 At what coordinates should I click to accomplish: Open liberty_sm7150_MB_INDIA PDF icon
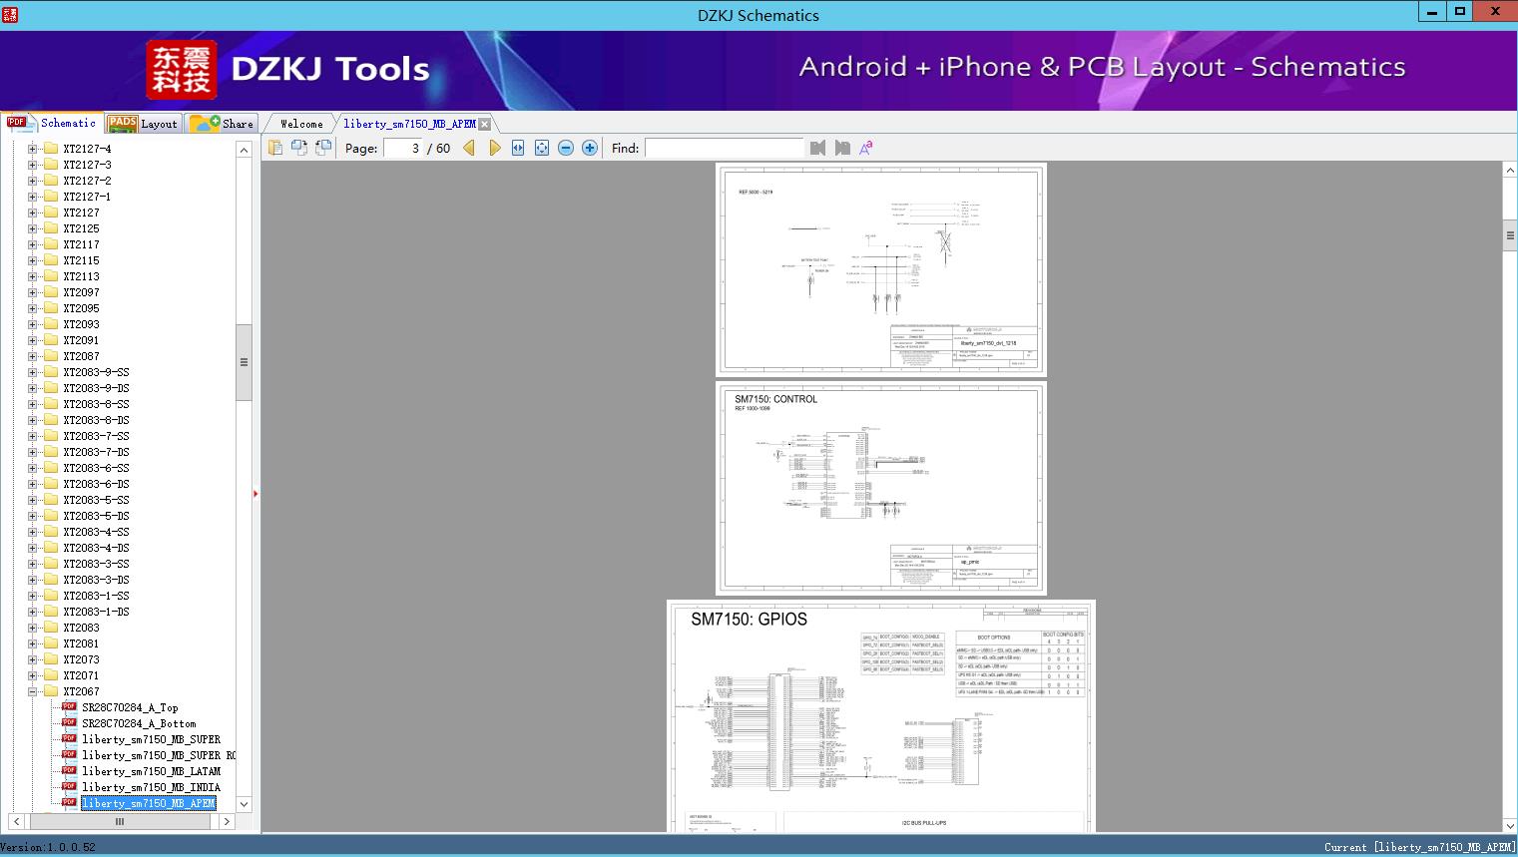[x=69, y=786]
